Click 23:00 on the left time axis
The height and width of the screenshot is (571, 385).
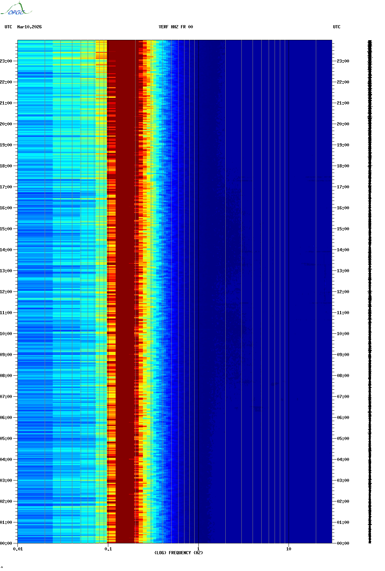pos(6,61)
